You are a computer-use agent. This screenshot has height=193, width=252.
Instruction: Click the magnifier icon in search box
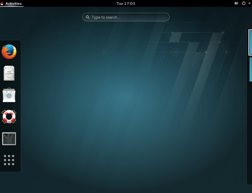pyautogui.click(x=88, y=17)
